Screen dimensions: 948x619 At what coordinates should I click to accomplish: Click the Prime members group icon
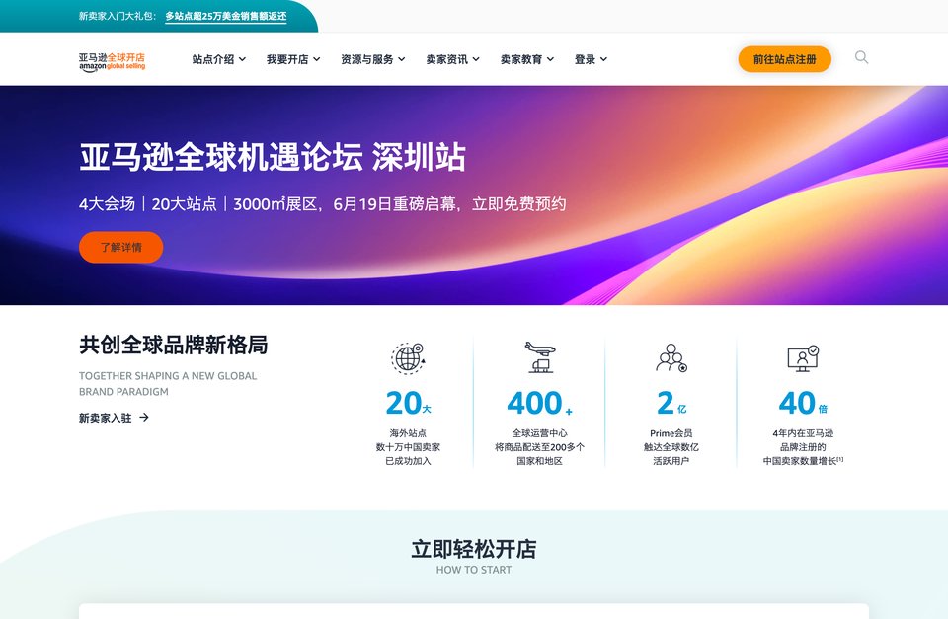671,357
